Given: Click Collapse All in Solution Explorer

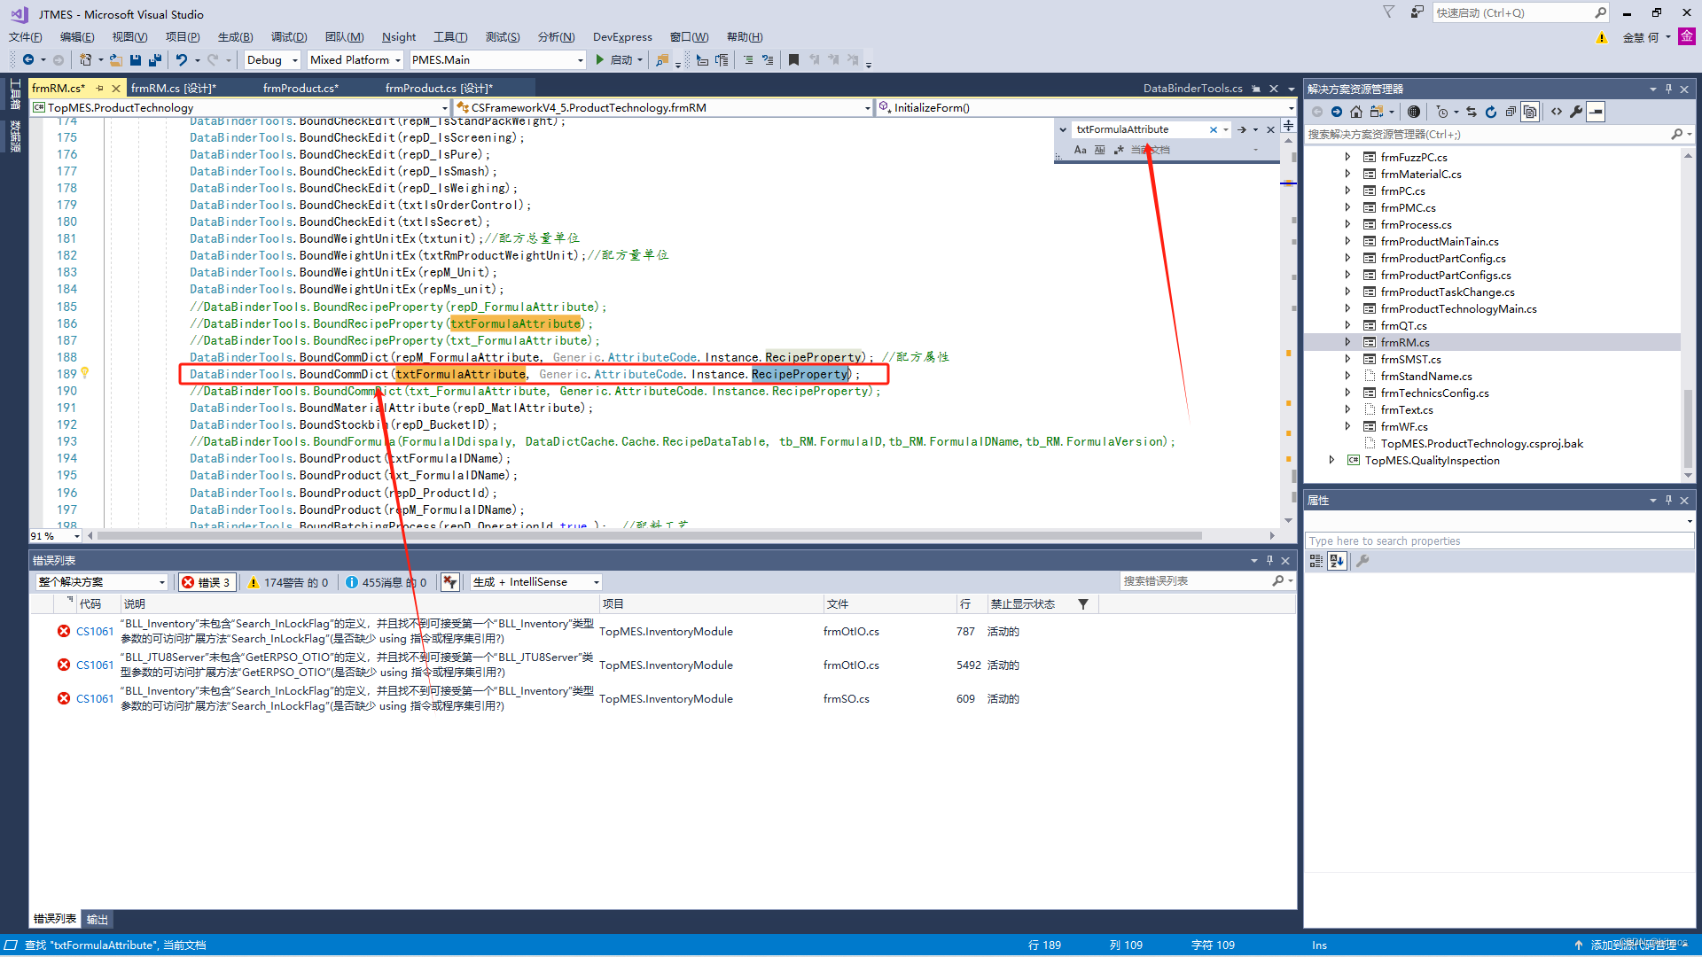Looking at the screenshot, I should (1511, 112).
